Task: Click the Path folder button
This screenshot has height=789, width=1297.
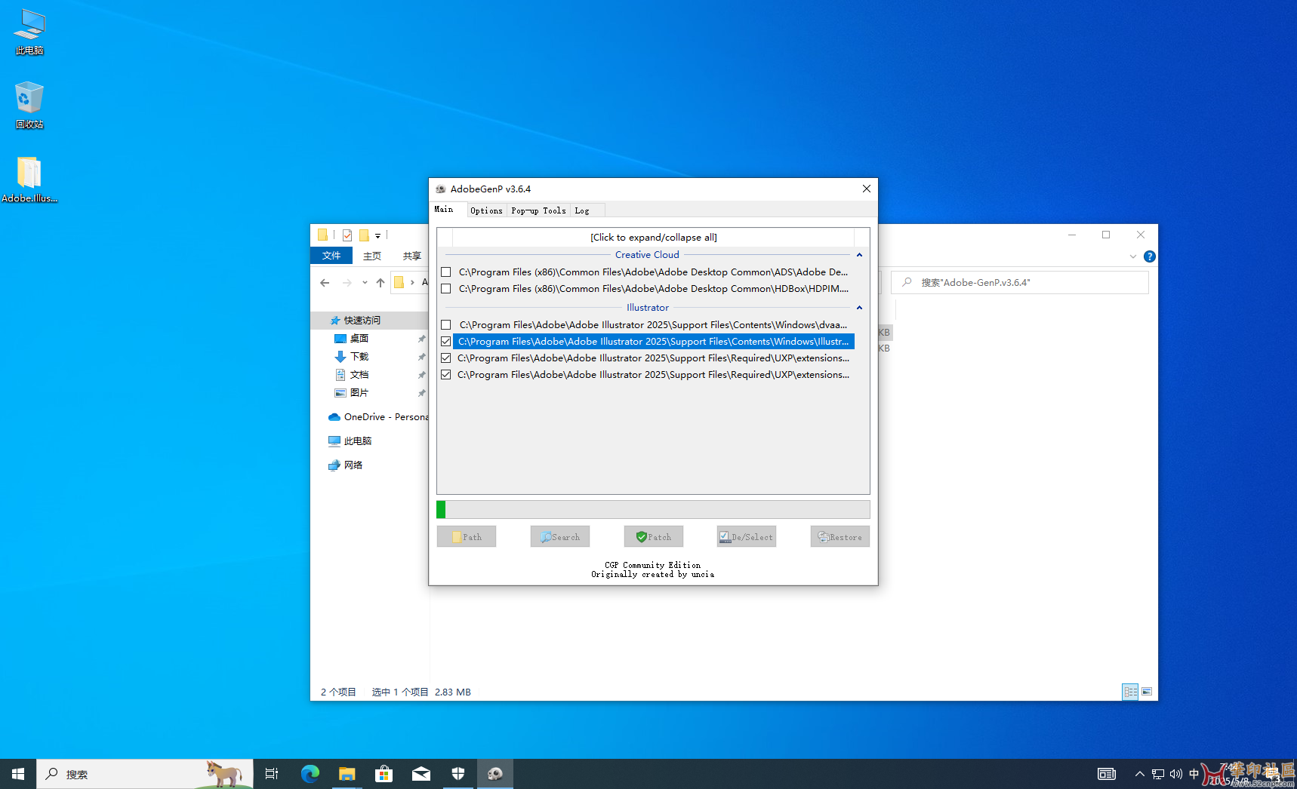Action: (x=467, y=537)
